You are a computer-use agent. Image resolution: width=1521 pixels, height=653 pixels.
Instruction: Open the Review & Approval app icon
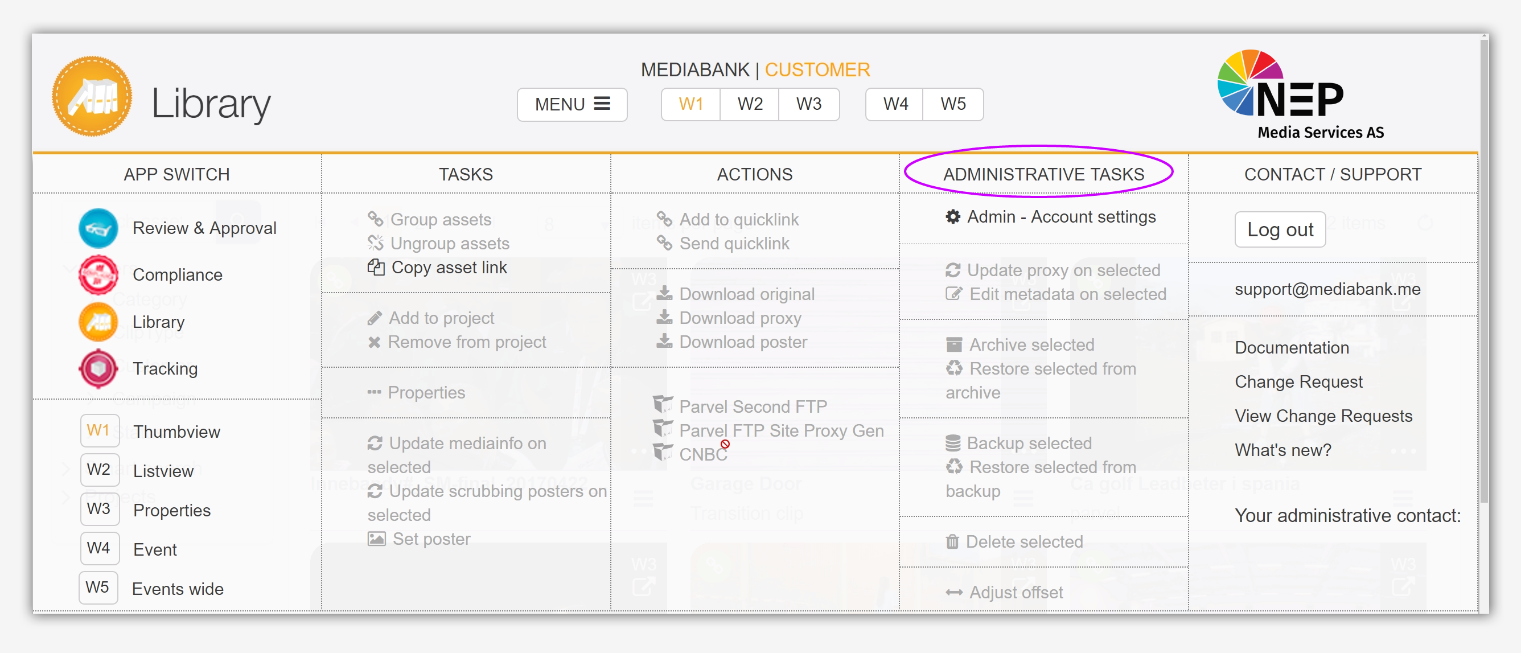point(98,228)
